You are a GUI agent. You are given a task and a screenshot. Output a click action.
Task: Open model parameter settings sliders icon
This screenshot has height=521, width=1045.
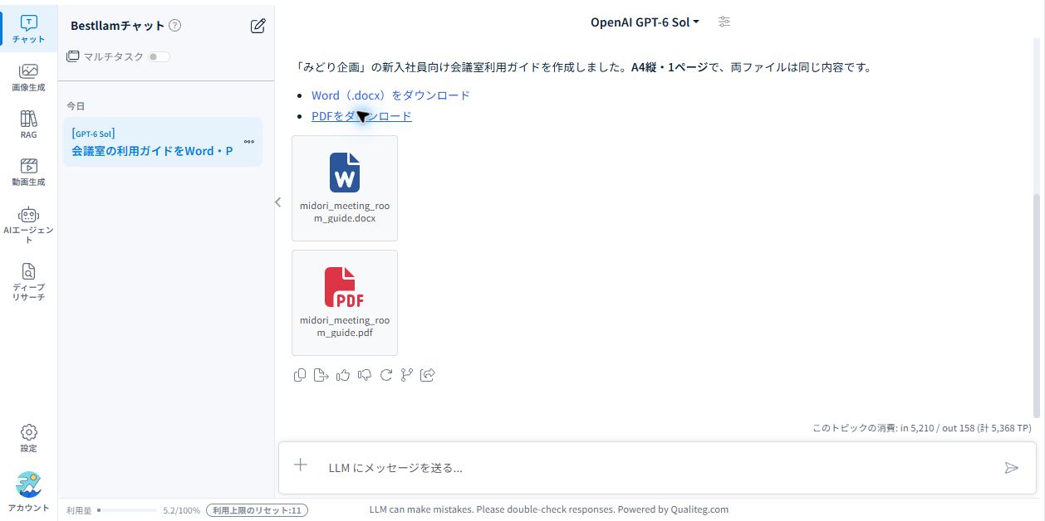tap(724, 22)
